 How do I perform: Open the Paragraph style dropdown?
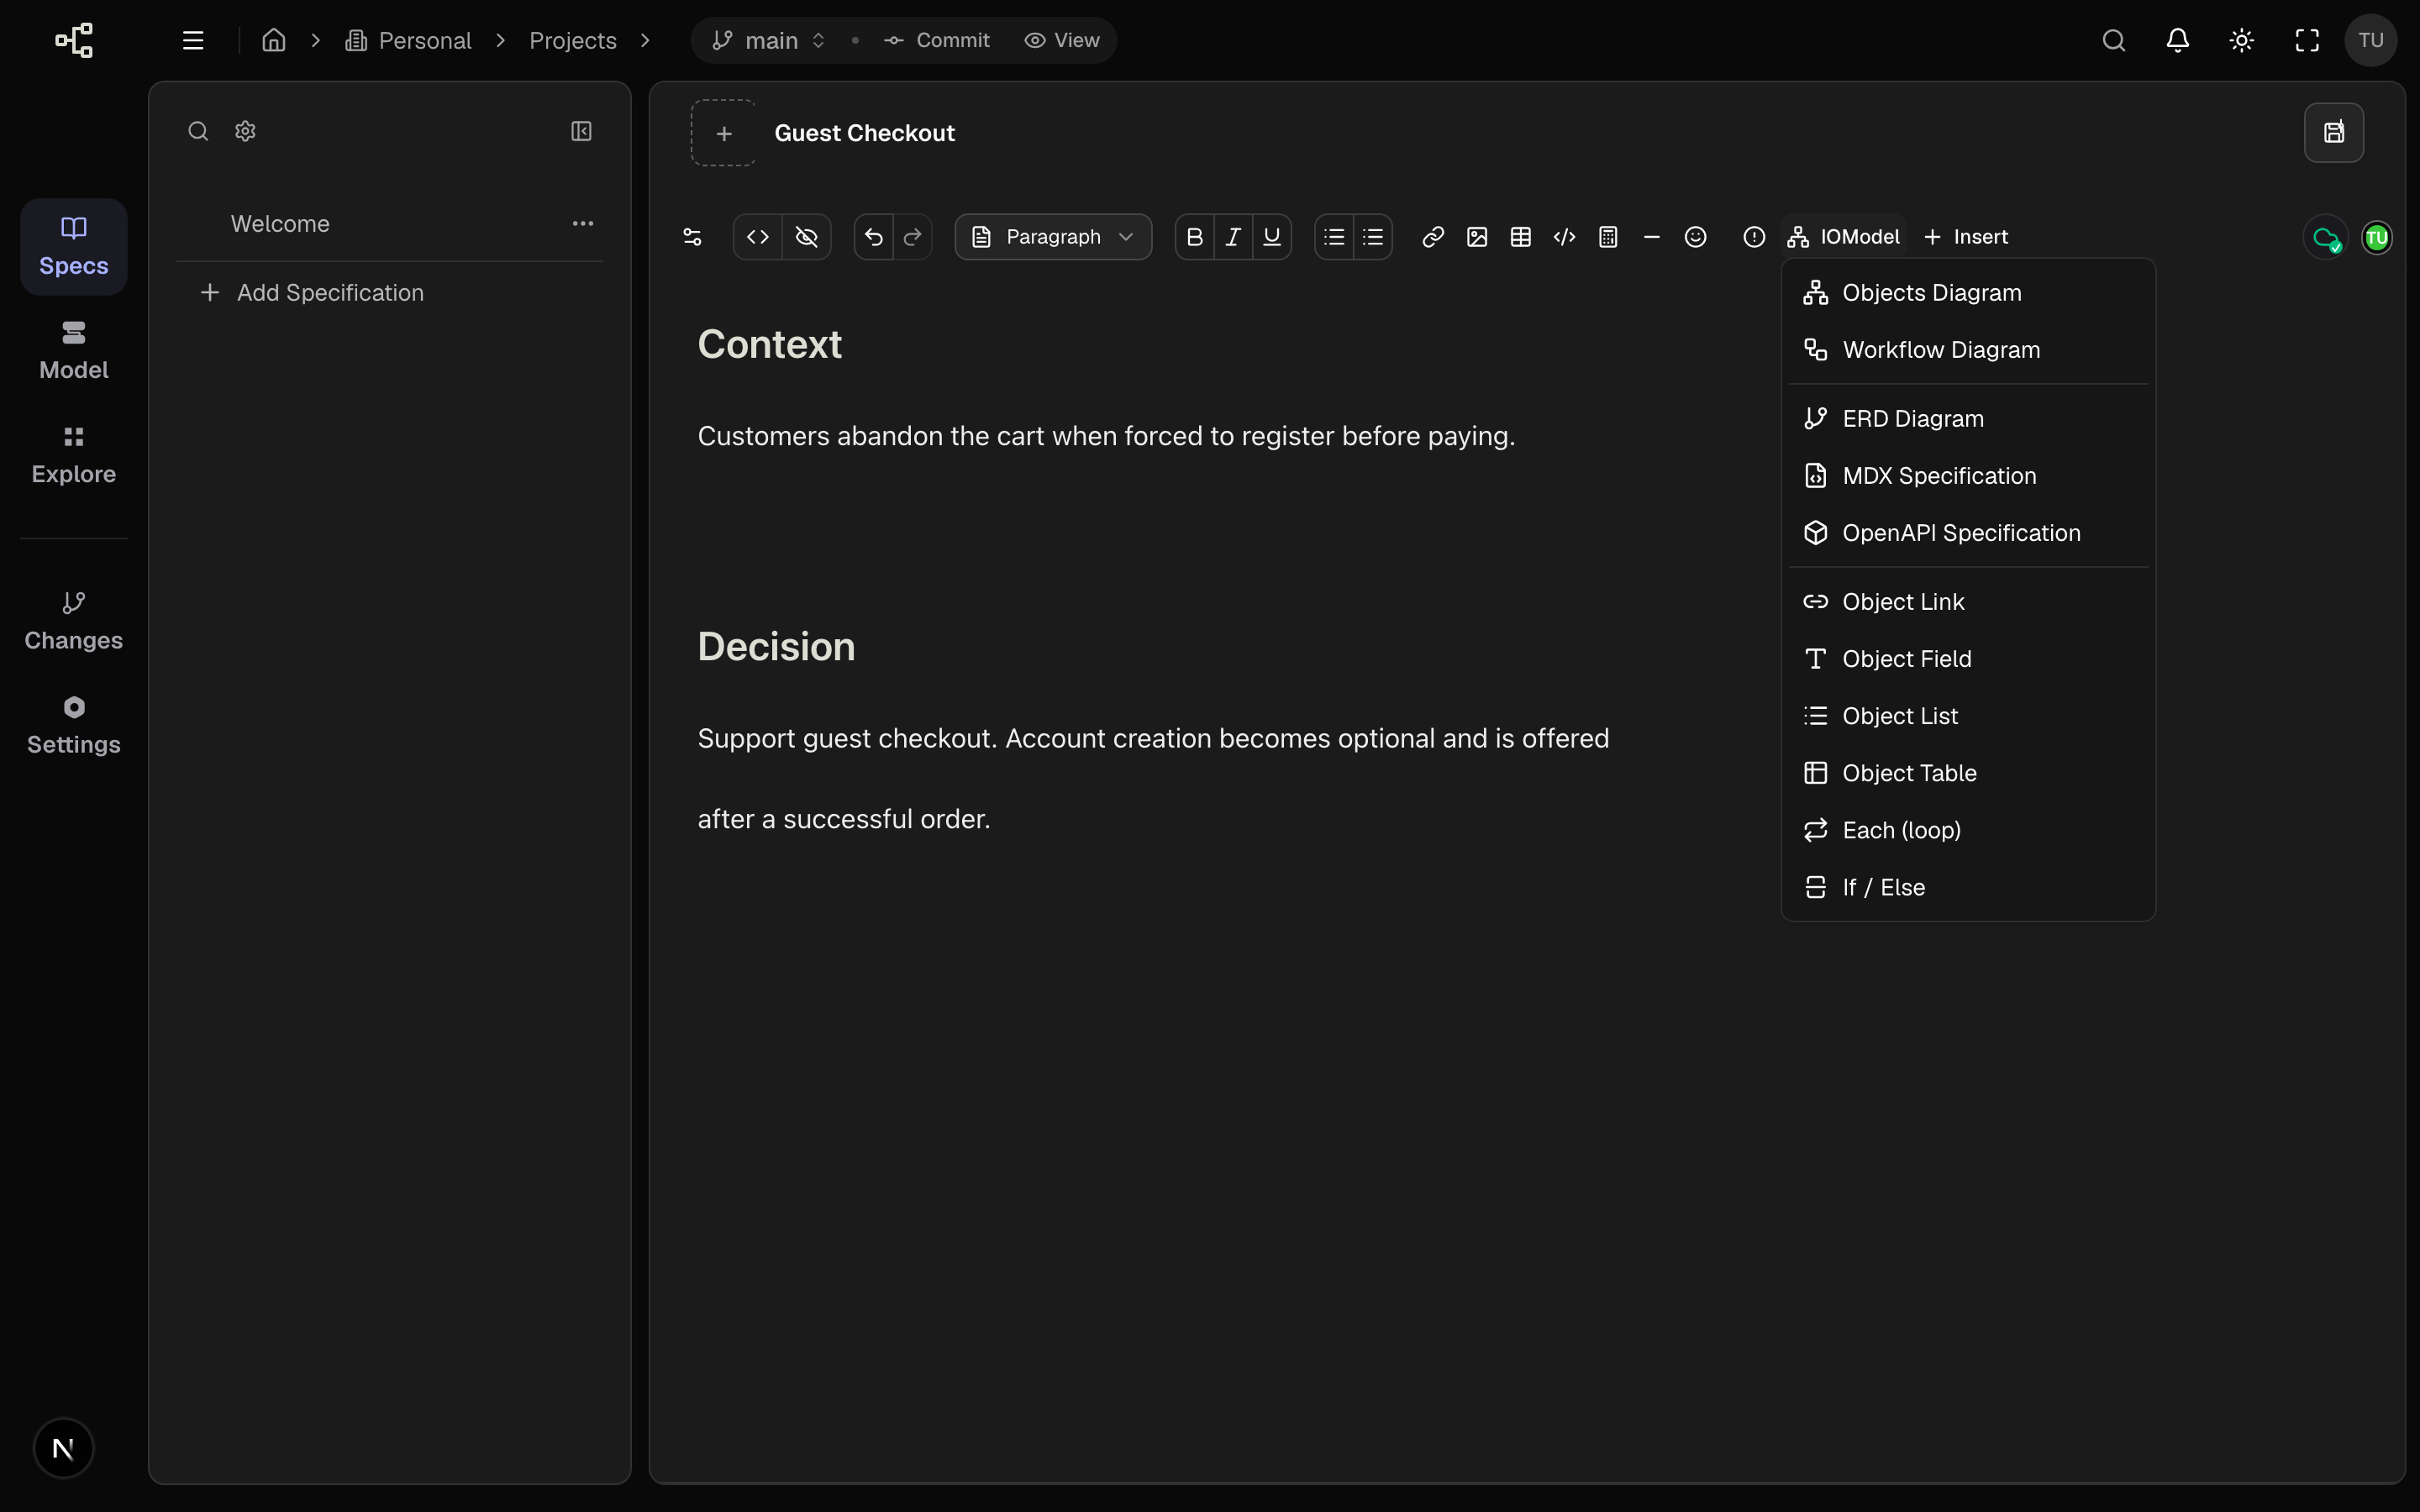[x=1053, y=237]
